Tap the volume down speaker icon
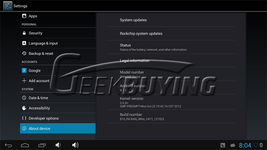Viewport: 267px width, 150px height. 58,145
